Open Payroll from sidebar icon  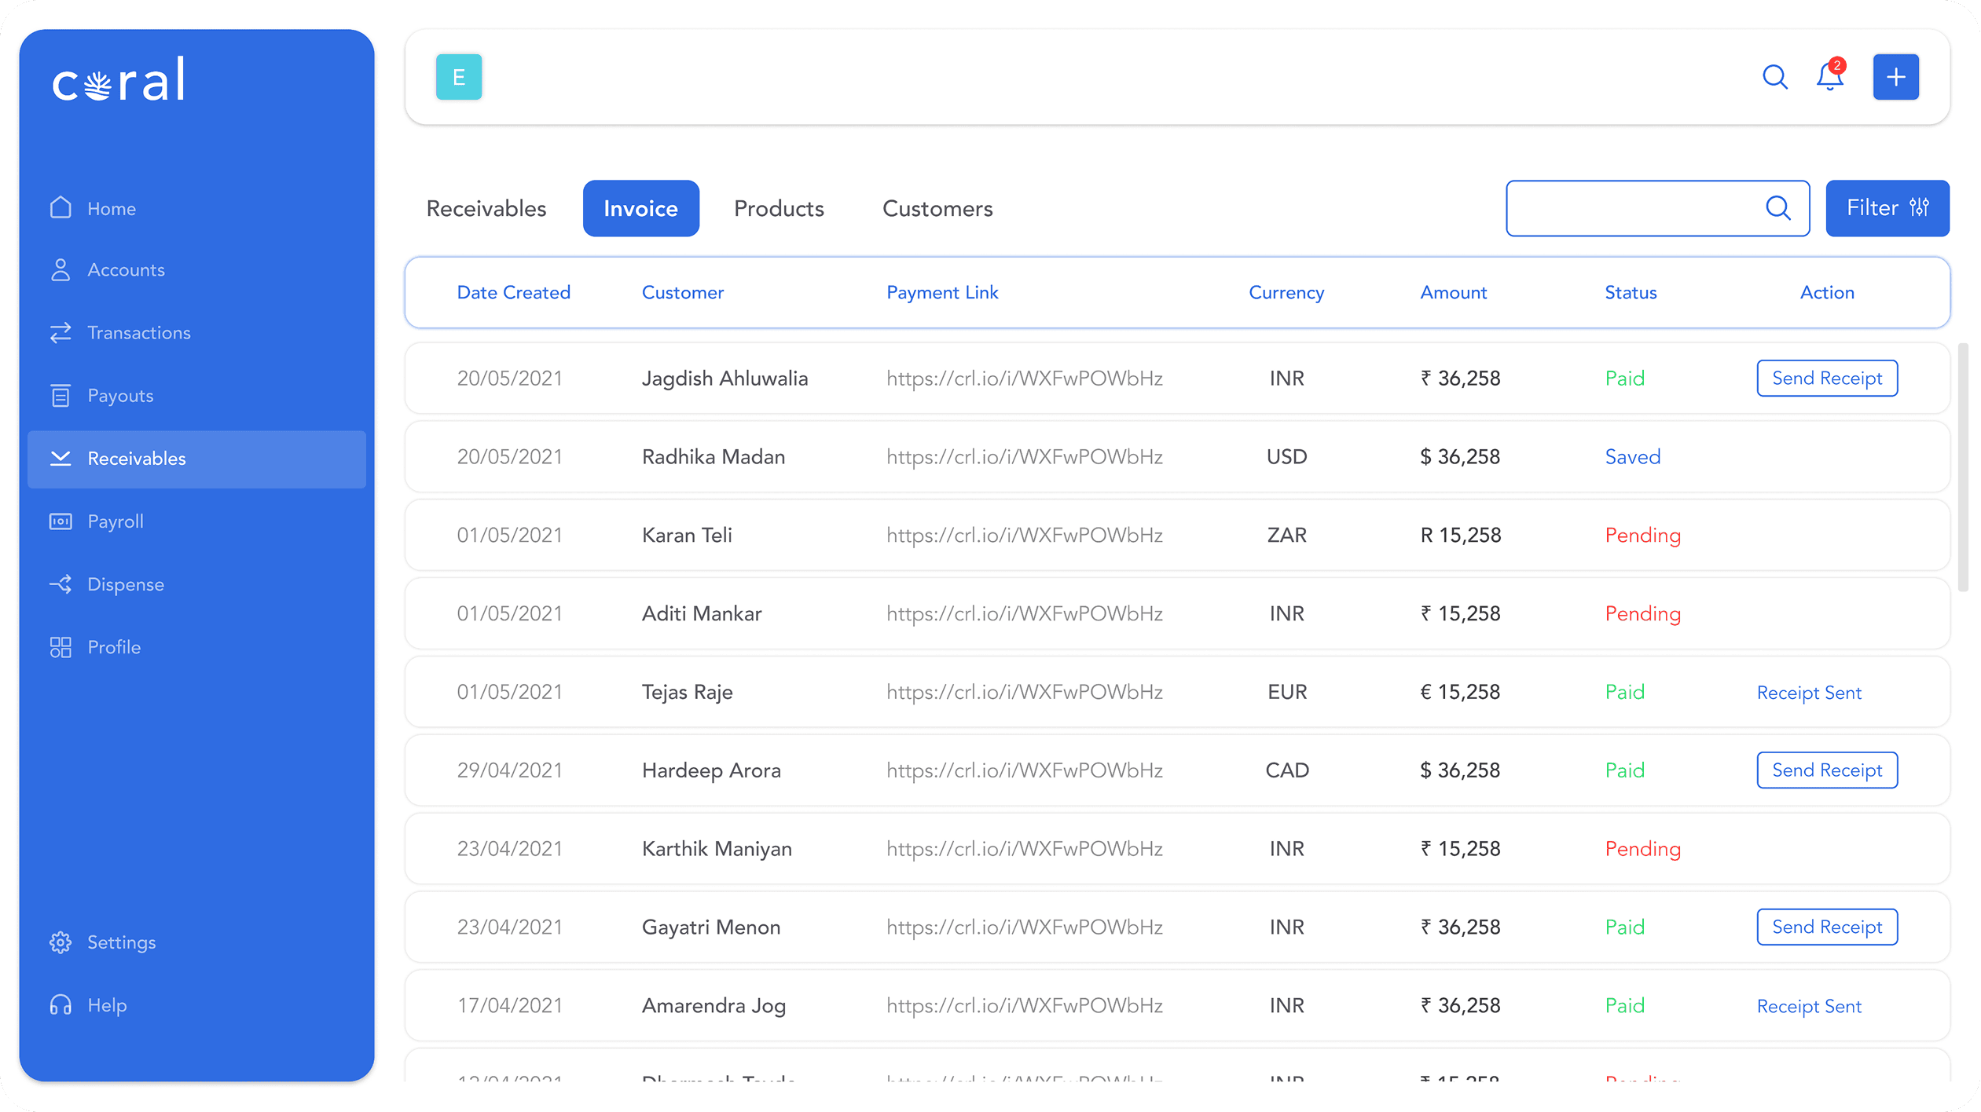coord(61,521)
